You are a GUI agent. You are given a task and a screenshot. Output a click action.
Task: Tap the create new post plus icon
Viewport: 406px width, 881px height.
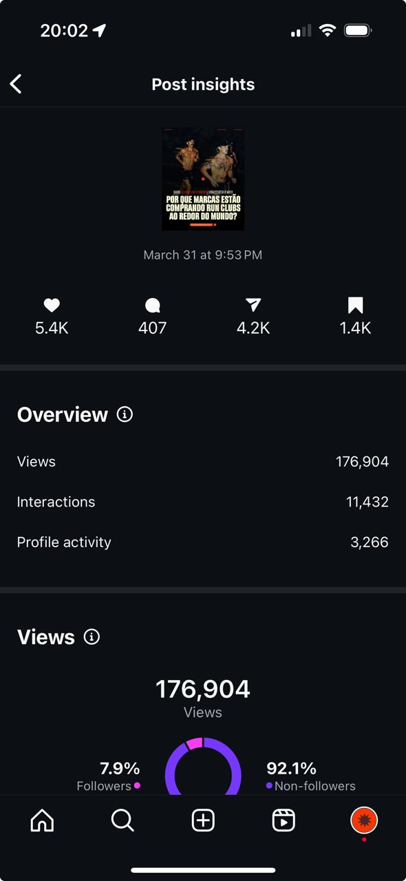tap(203, 820)
